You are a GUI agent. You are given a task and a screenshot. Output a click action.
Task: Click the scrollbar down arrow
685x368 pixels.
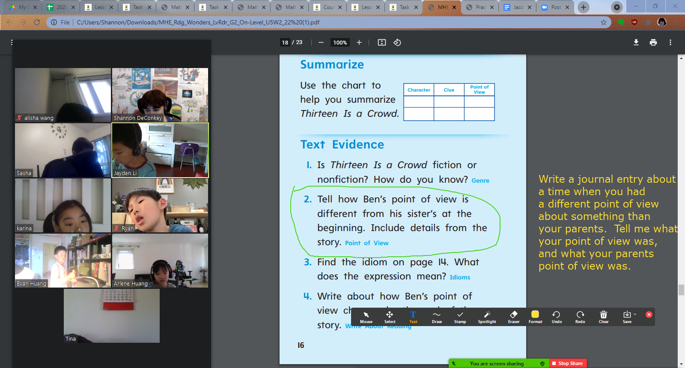[x=681, y=365]
